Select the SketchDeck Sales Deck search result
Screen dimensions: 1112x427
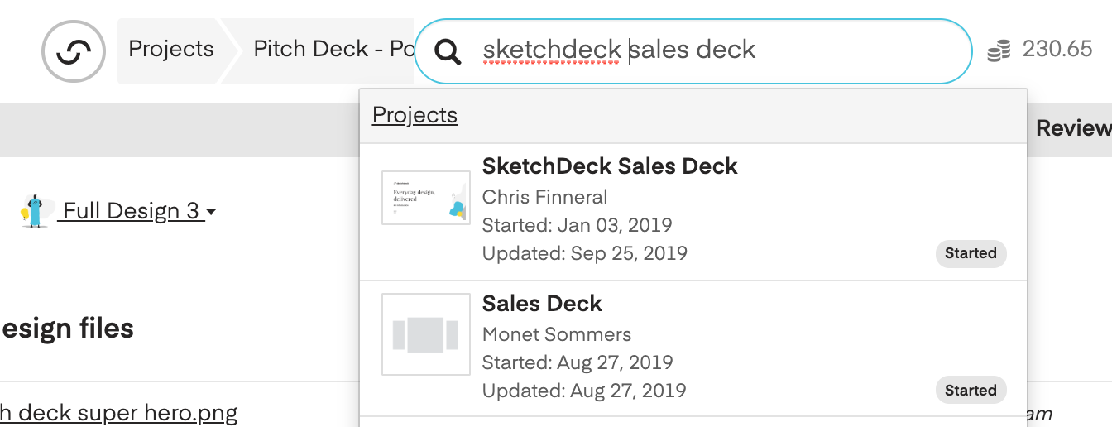tap(693, 212)
